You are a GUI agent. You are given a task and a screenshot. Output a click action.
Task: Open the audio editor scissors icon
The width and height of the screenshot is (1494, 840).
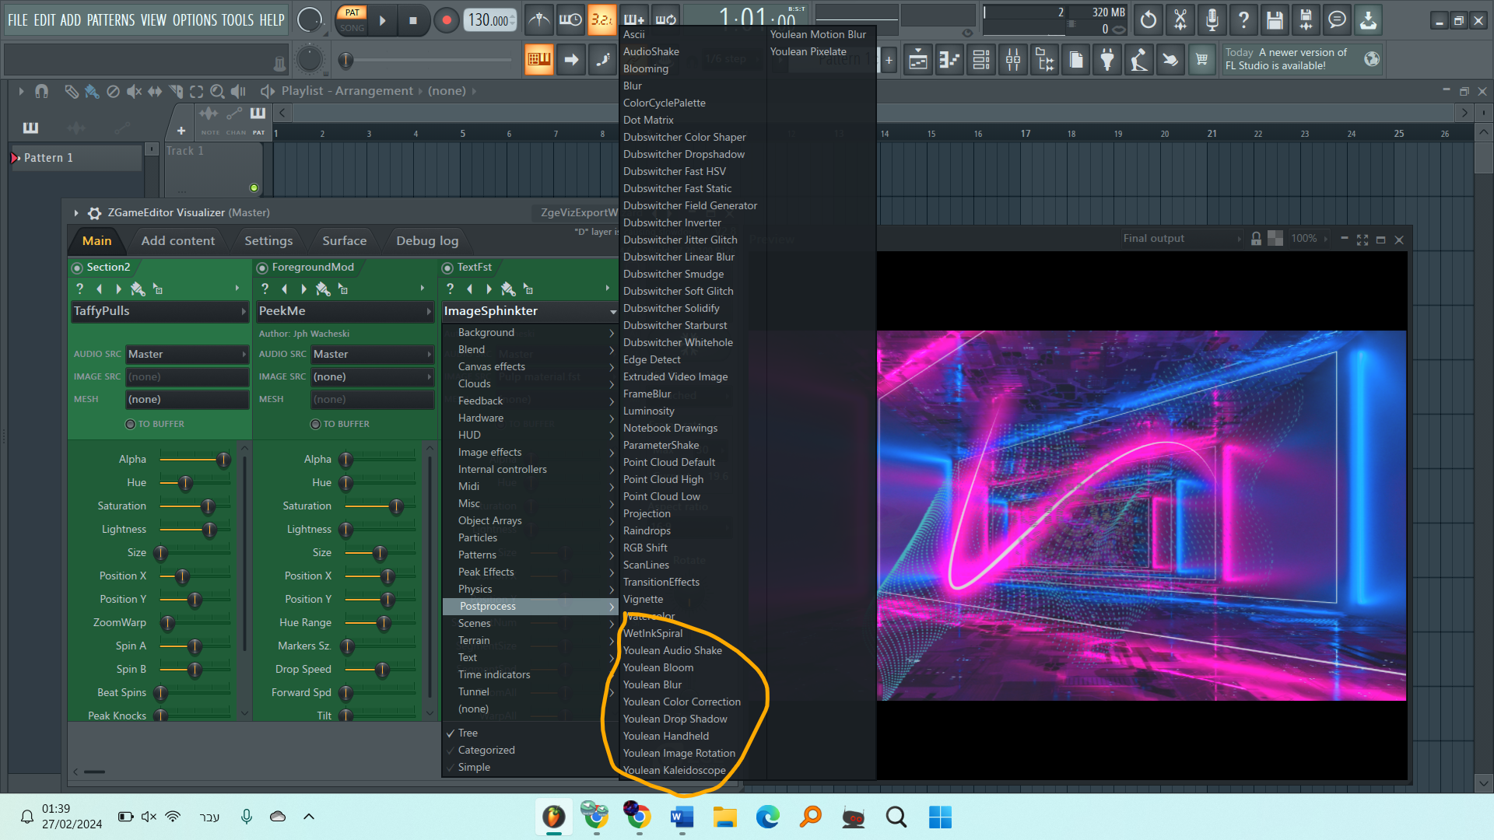[1180, 20]
